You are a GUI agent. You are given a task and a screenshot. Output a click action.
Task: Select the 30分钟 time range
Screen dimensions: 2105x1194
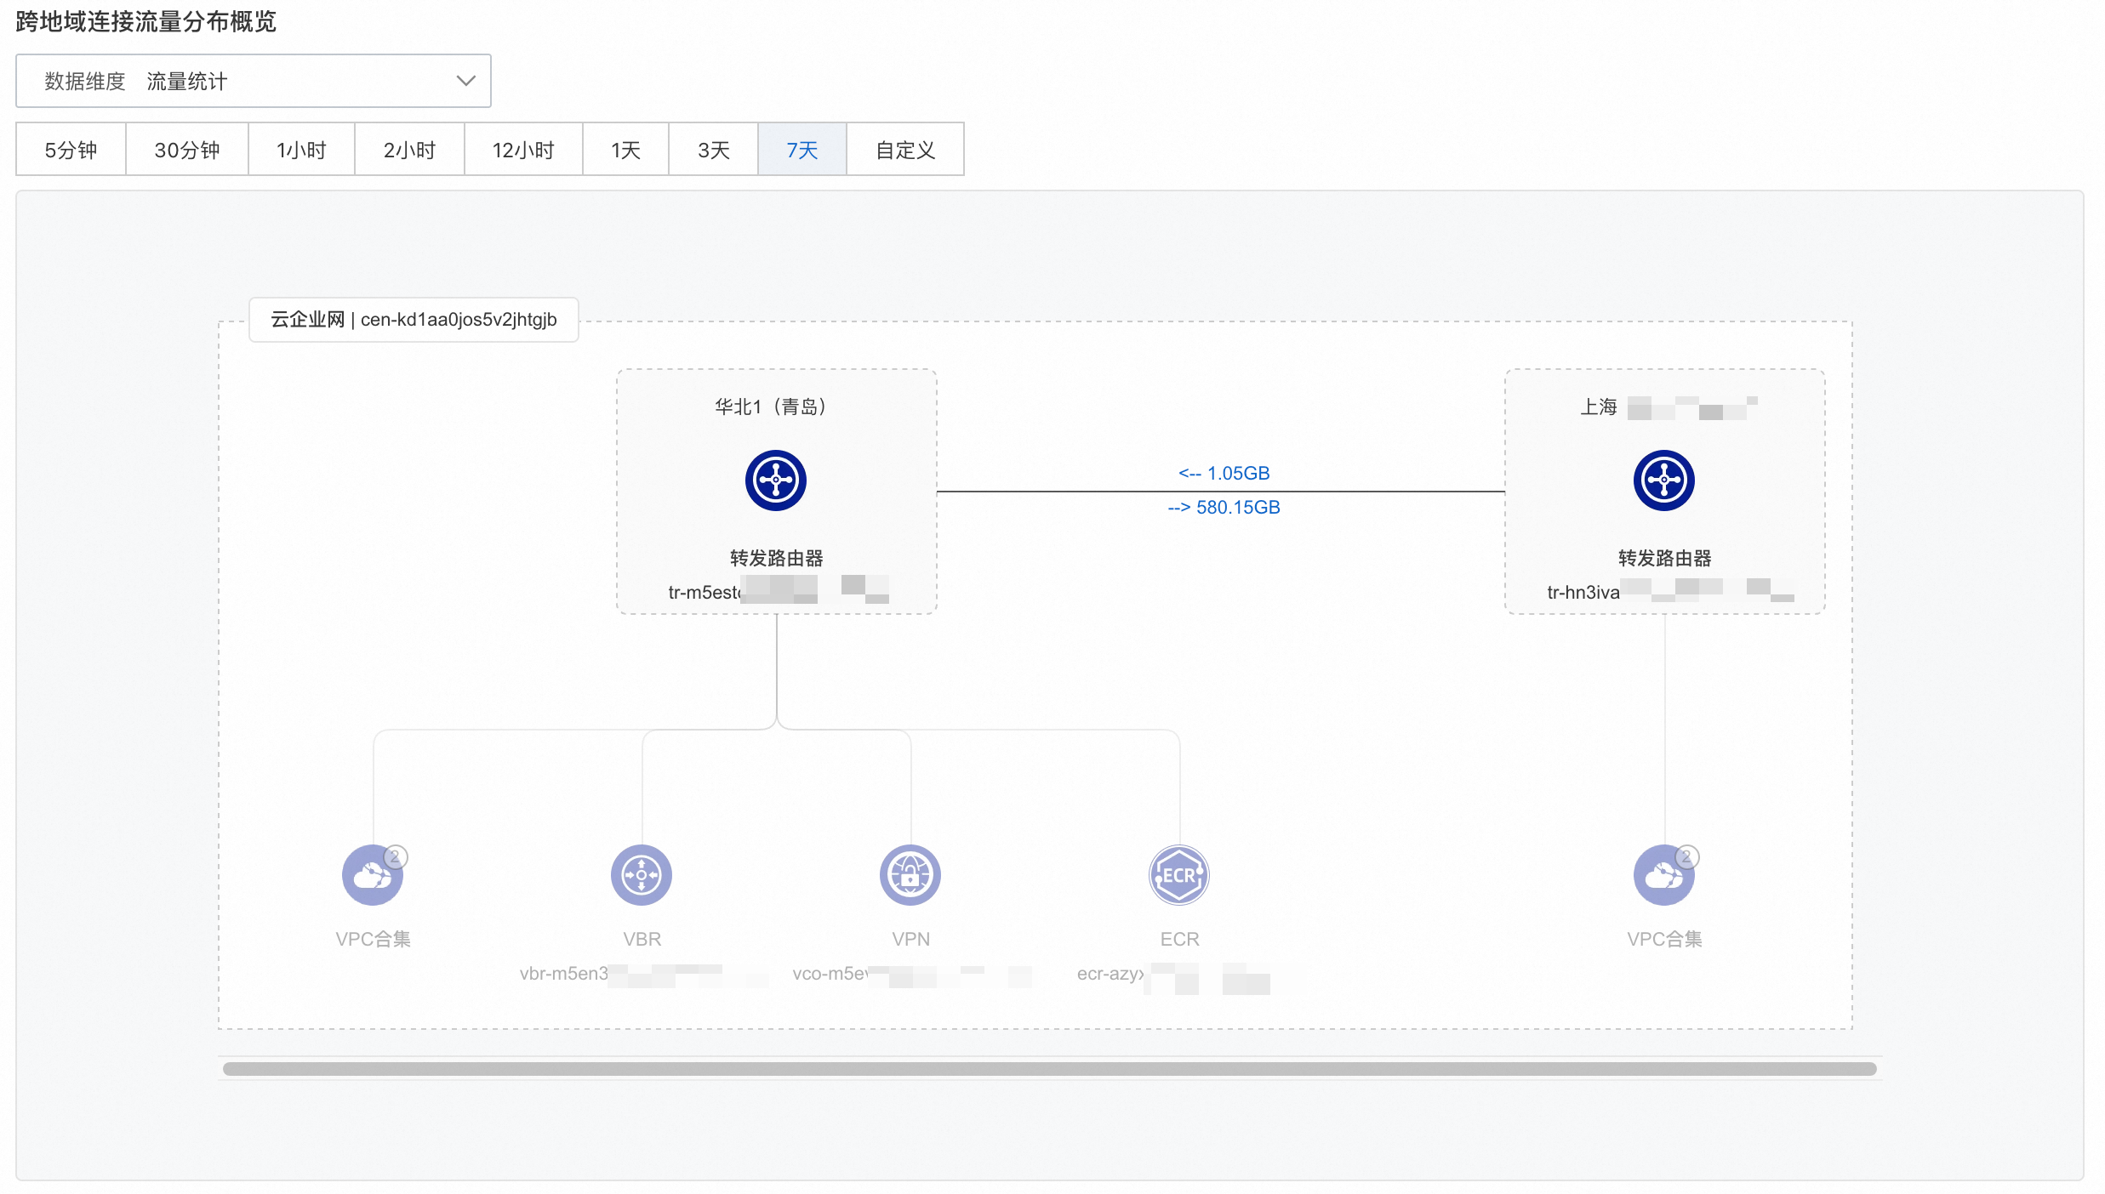[187, 150]
